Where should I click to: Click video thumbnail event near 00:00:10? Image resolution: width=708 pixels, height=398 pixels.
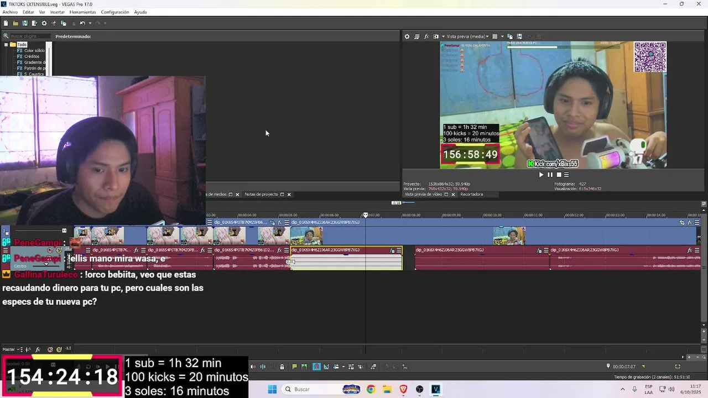click(x=509, y=236)
